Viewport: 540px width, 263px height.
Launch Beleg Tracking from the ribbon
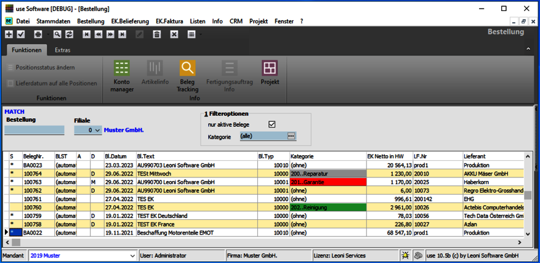click(x=187, y=75)
